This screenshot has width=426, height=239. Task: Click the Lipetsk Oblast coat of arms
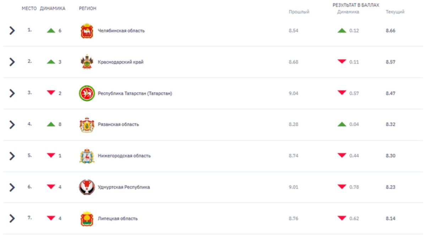tap(87, 218)
